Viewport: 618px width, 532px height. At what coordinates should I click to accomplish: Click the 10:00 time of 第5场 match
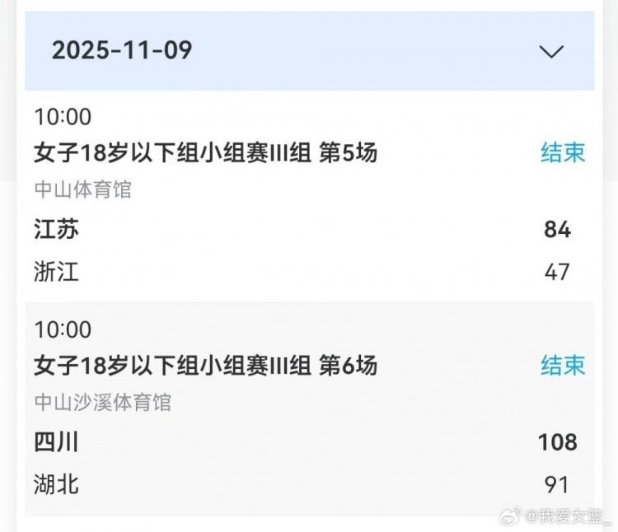click(63, 117)
